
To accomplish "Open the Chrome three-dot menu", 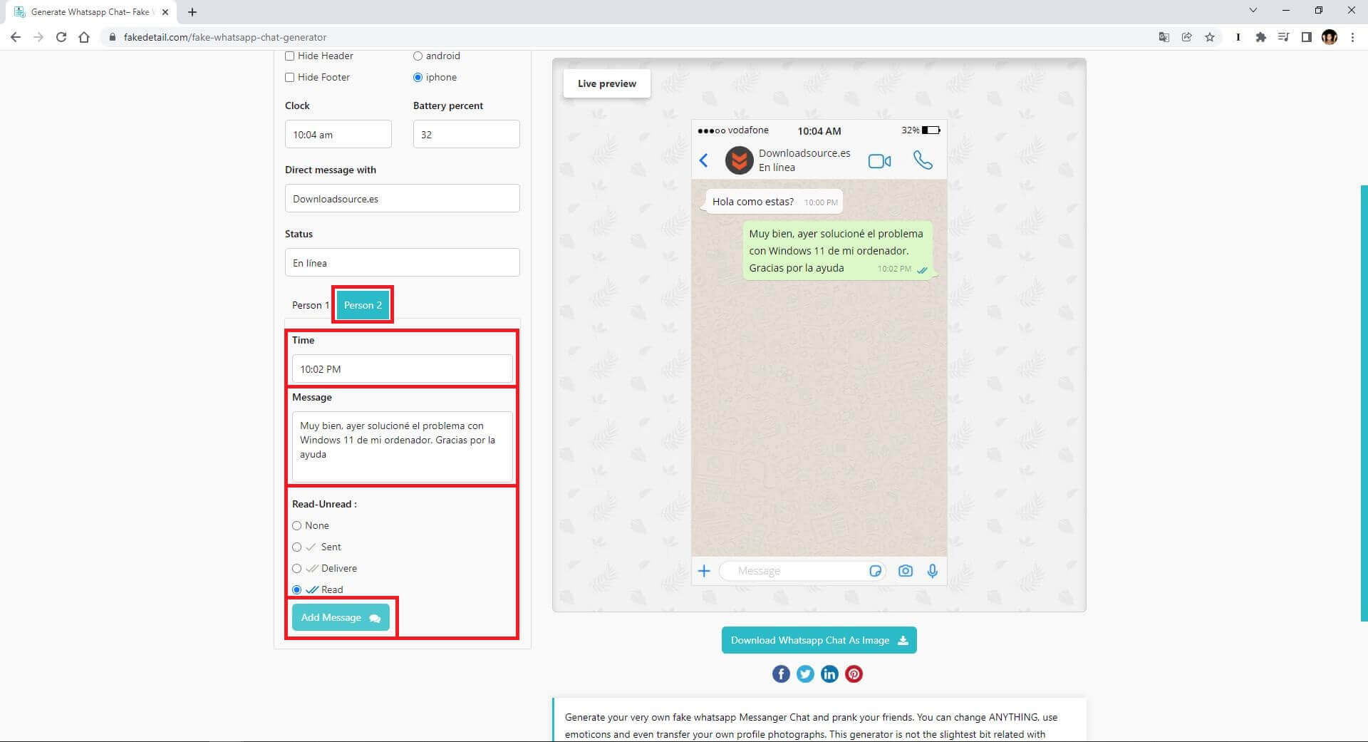I will pos(1352,37).
